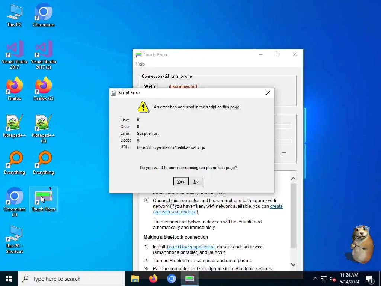Open the network tray icon
Screen dimensions: 381x286
[x=324, y=279]
